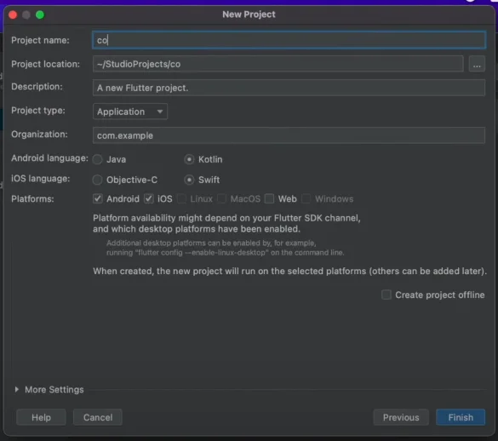Go back with the Previous button
This screenshot has height=441, width=498.
[401, 417]
